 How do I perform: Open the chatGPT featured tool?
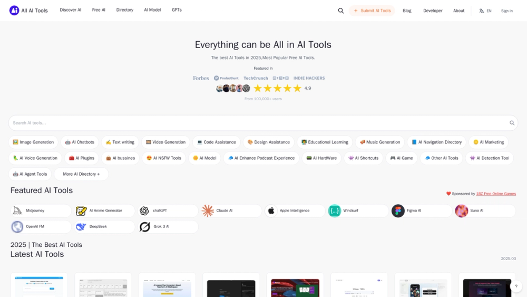tap(168, 211)
